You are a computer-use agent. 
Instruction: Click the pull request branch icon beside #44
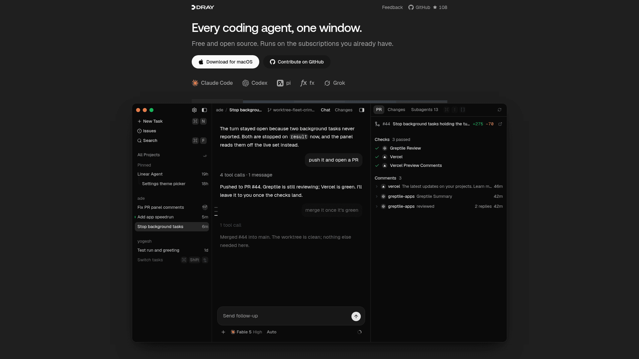click(x=377, y=124)
